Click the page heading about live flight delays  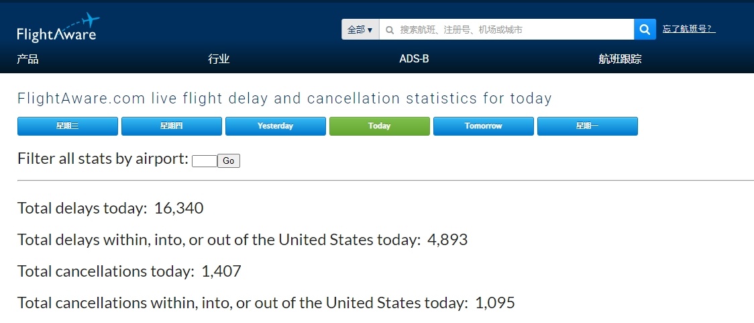tap(284, 99)
